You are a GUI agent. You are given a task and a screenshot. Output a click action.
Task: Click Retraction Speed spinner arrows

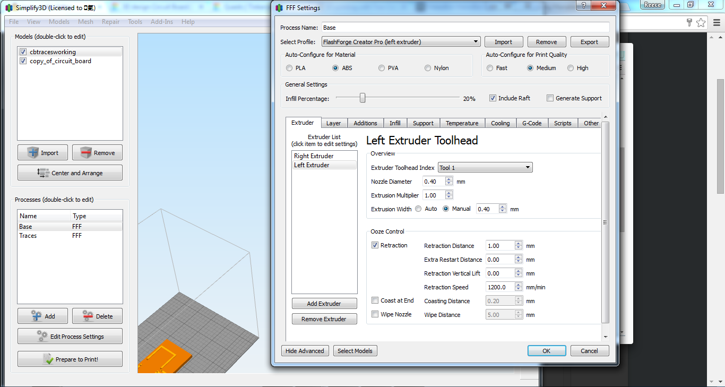[519, 287]
